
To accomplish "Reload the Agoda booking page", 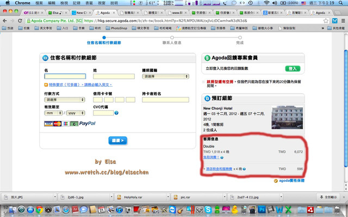I will [x=20, y=21].
